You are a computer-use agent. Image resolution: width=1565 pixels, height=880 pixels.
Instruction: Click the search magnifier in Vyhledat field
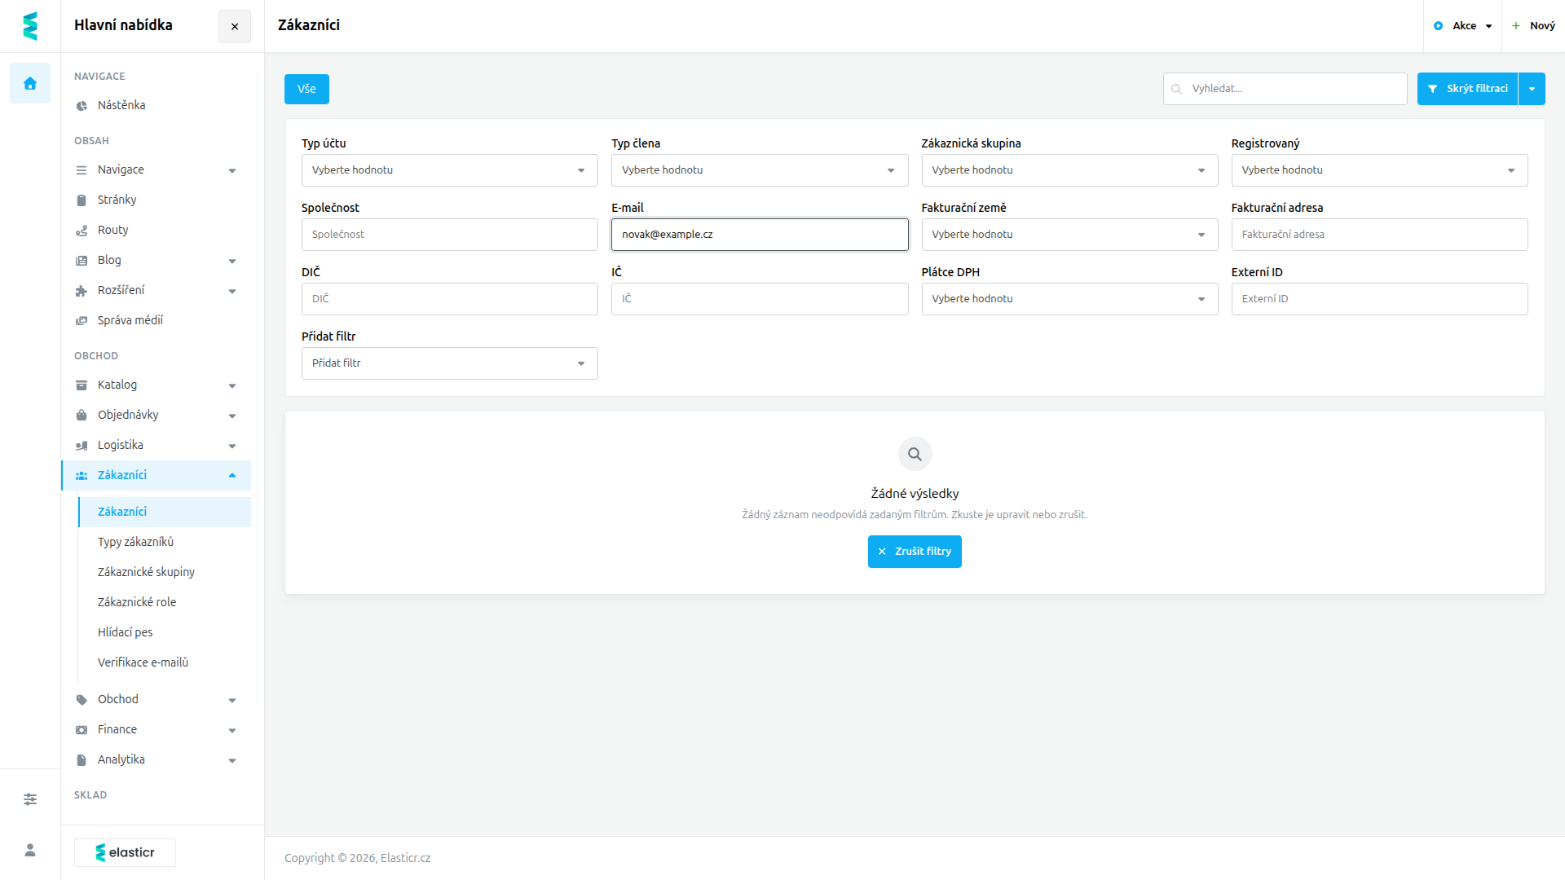[1176, 89]
